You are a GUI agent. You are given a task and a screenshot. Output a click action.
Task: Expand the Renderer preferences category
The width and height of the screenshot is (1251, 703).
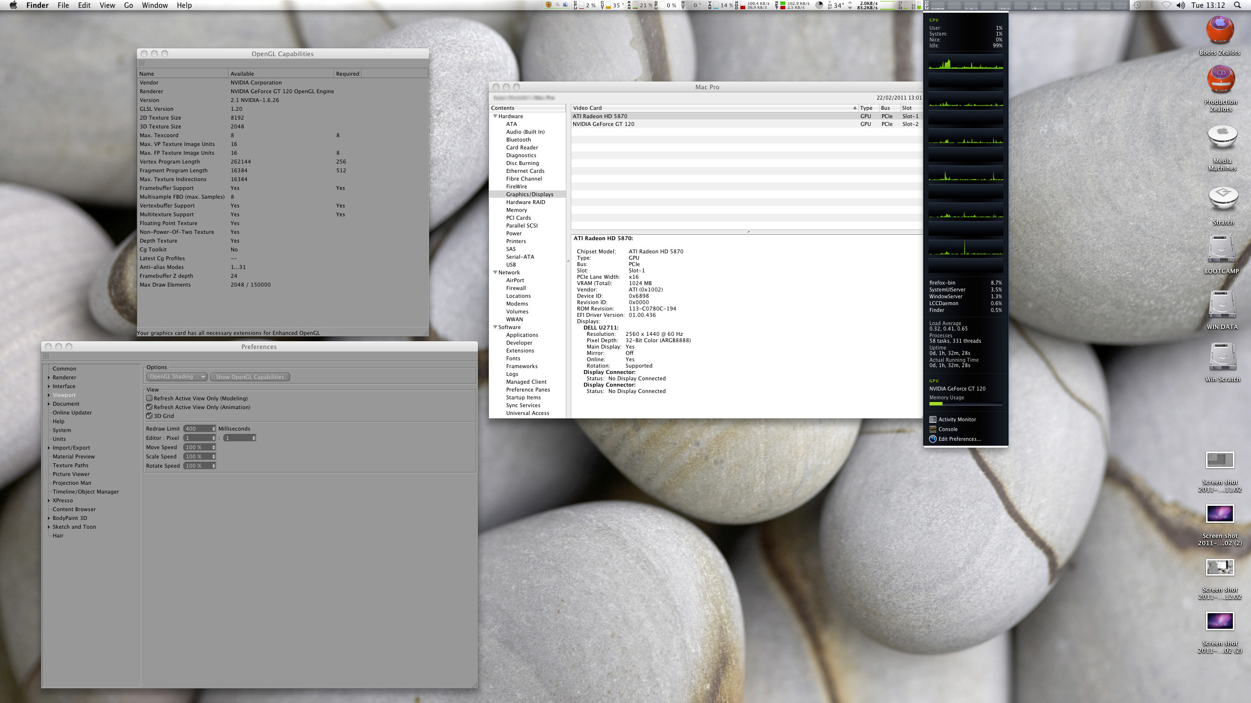(x=49, y=377)
